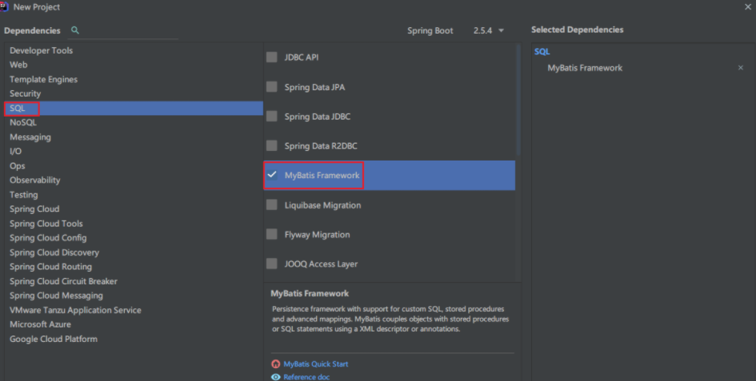Click the IntelliJ logo in title bar
The width and height of the screenshot is (756, 381).
pyautogui.click(x=5, y=6)
